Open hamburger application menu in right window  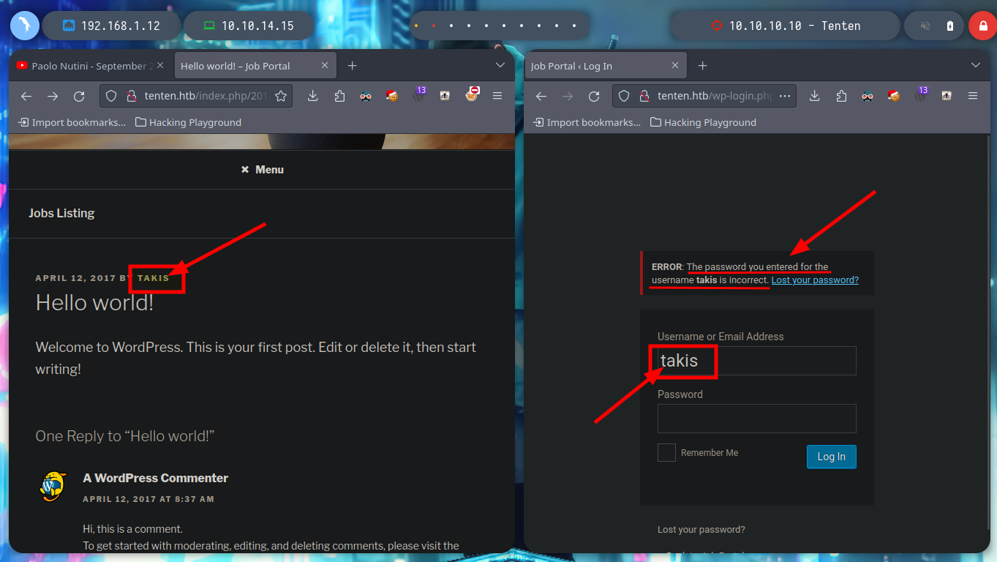coord(973,96)
